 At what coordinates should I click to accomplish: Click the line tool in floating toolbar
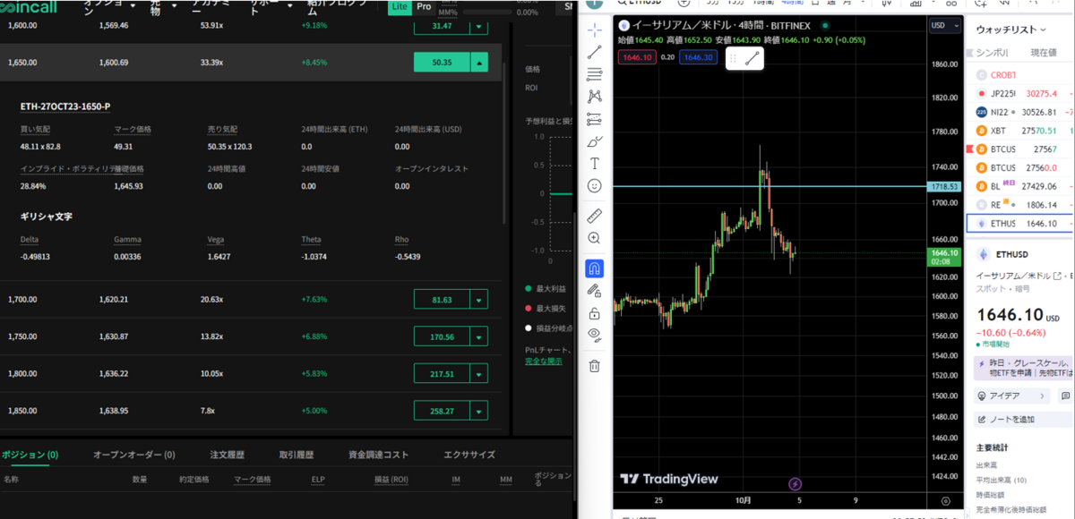point(752,59)
